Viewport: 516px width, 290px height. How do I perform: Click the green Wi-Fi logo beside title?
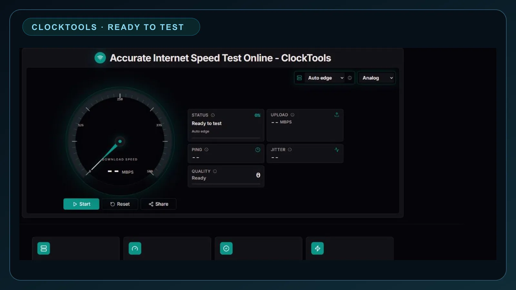pyautogui.click(x=100, y=58)
